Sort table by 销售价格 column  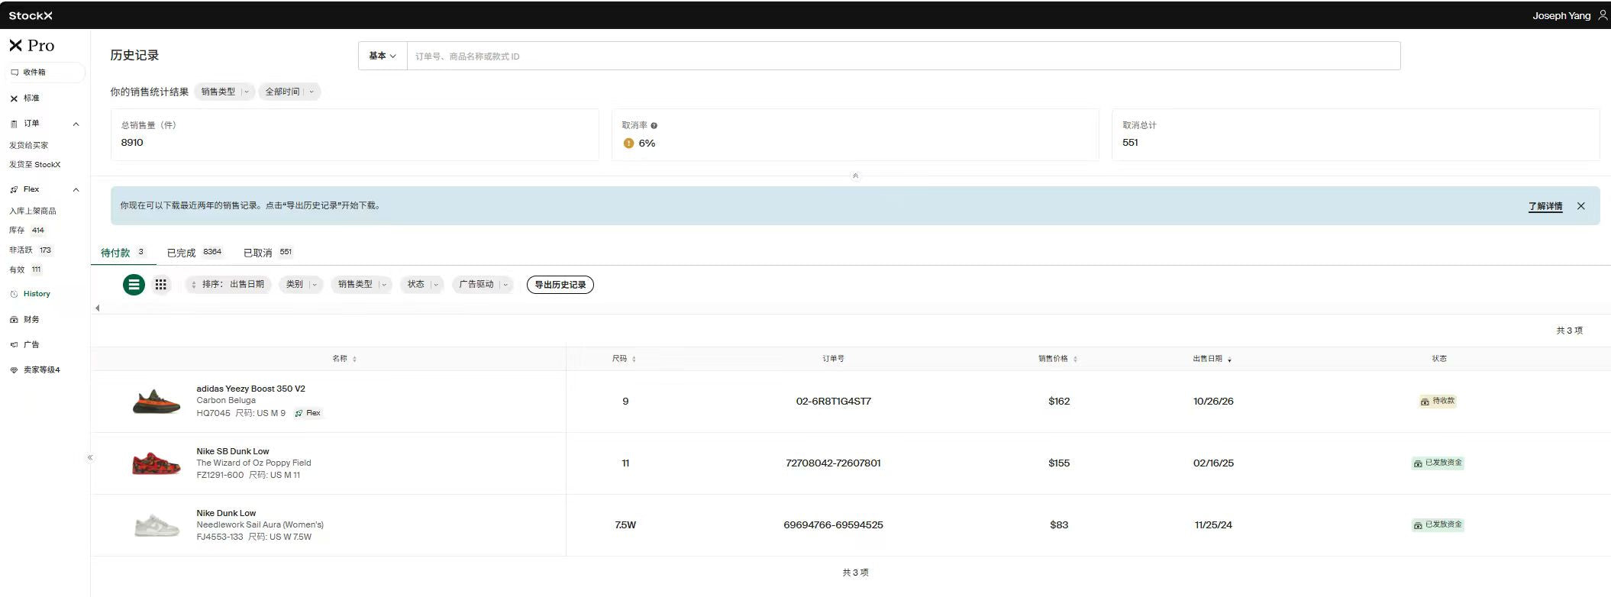tap(1057, 359)
